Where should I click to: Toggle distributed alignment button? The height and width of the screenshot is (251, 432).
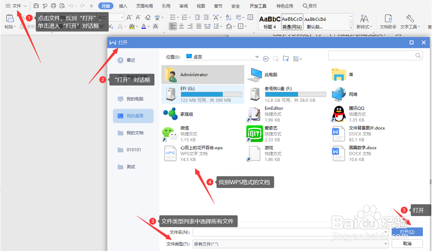207,26
